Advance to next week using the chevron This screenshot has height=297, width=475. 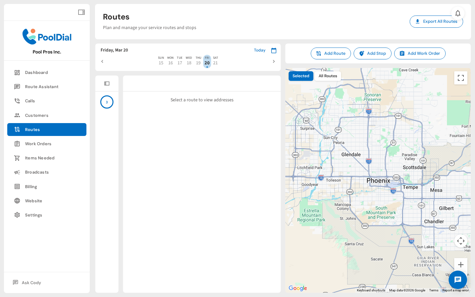[273, 61]
